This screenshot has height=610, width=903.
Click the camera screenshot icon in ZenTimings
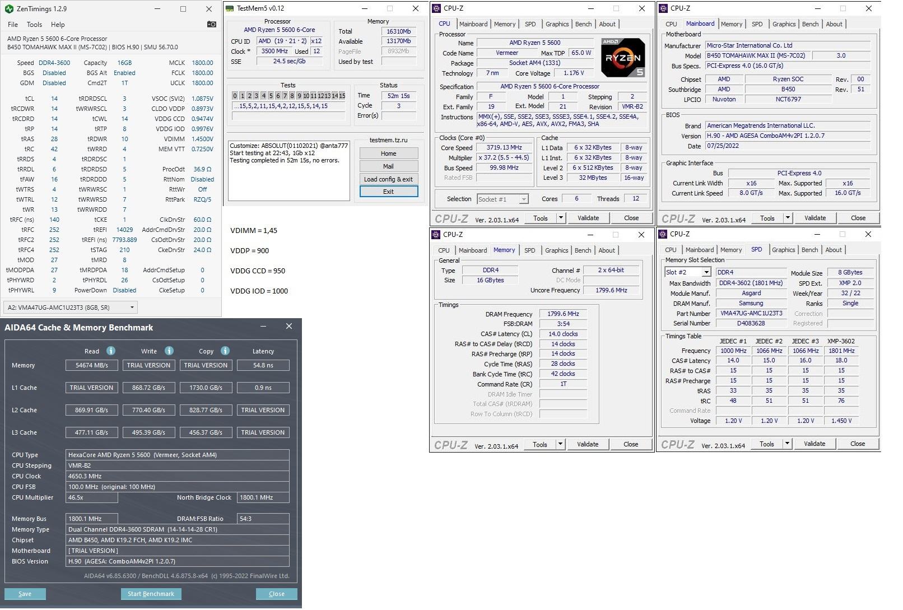pyautogui.click(x=212, y=24)
